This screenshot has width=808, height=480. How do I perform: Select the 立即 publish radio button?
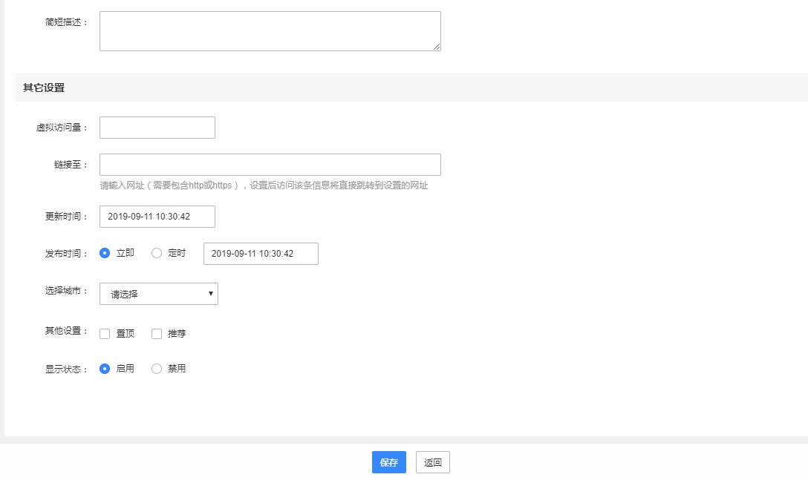105,254
